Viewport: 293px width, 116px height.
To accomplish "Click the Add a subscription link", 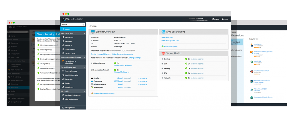I will (169, 46).
